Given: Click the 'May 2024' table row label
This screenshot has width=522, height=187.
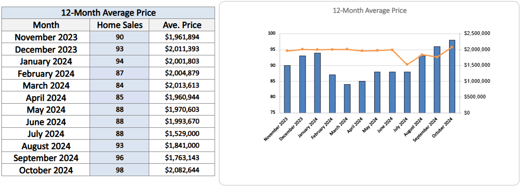Looking at the screenshot, I should (46, 109).
